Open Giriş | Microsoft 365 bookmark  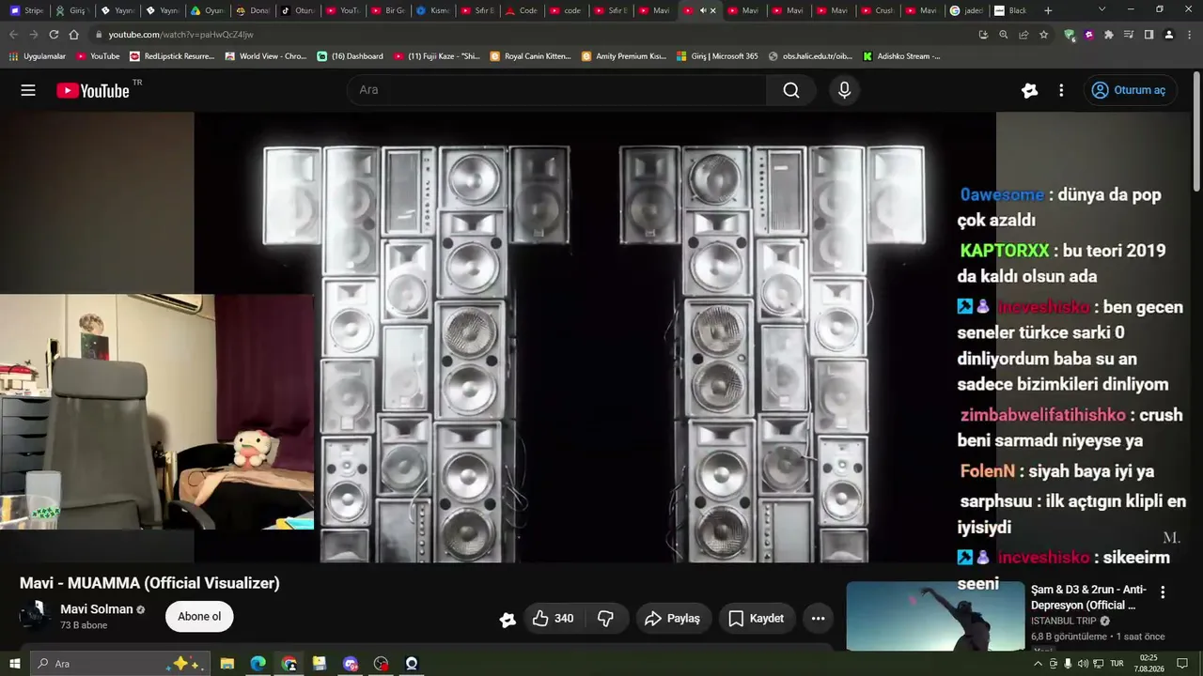coord(716,56)
